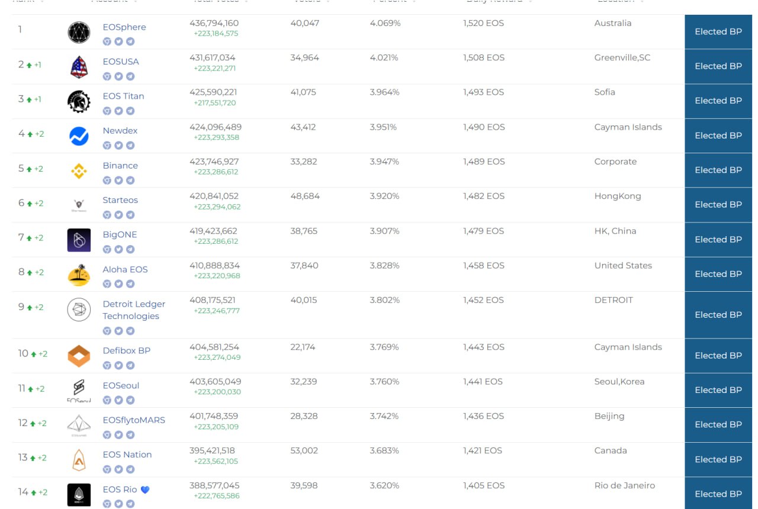
Task: Open the Defibox BP account link
Action: click(x=127, y=350)
